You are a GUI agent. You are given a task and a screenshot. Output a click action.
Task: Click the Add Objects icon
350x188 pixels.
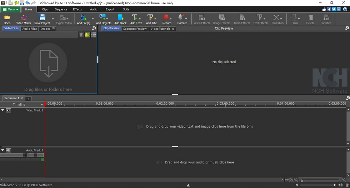coord(102,18)
